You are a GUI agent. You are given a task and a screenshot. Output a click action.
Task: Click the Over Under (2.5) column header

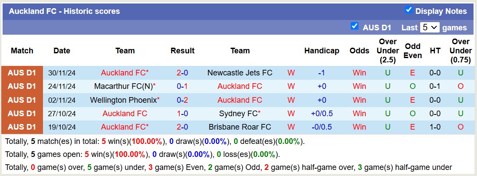pyautogui.click(x=388, y=51)
